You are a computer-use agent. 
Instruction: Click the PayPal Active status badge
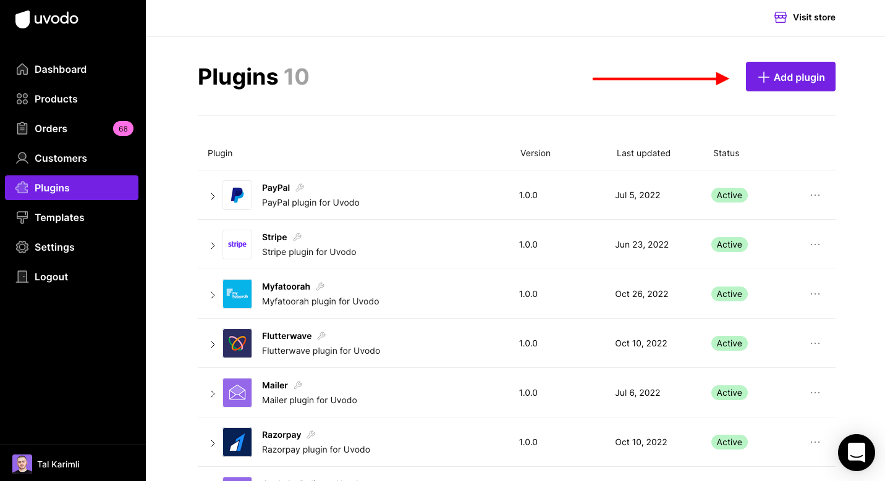click(729, 195)
